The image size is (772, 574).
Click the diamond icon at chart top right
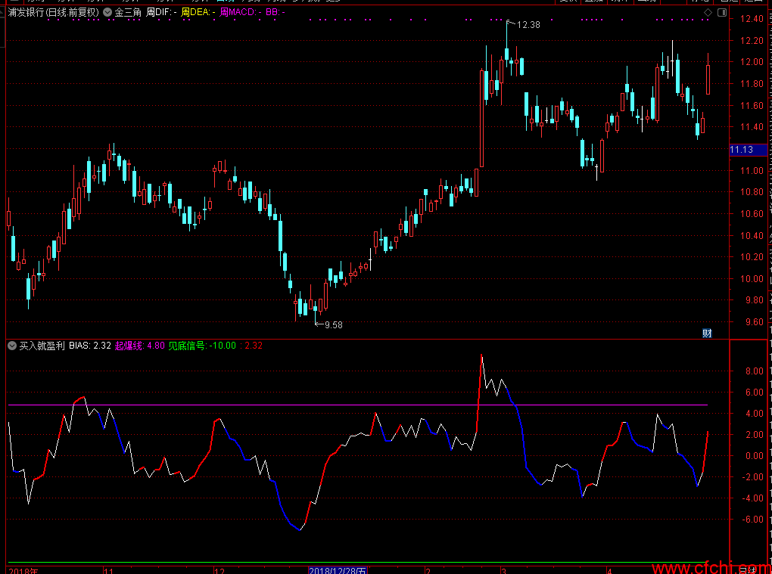(x=707, y=13)
